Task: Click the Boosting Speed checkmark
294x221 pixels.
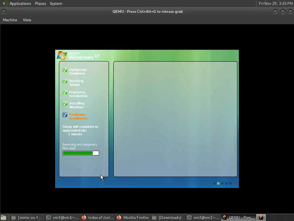Action: click(x=65, y=81)
